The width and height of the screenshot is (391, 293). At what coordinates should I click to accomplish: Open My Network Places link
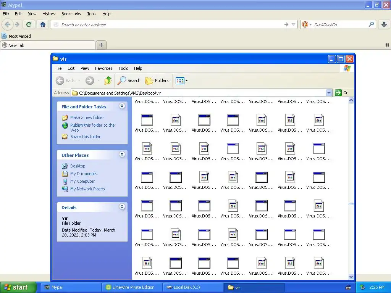87,189
